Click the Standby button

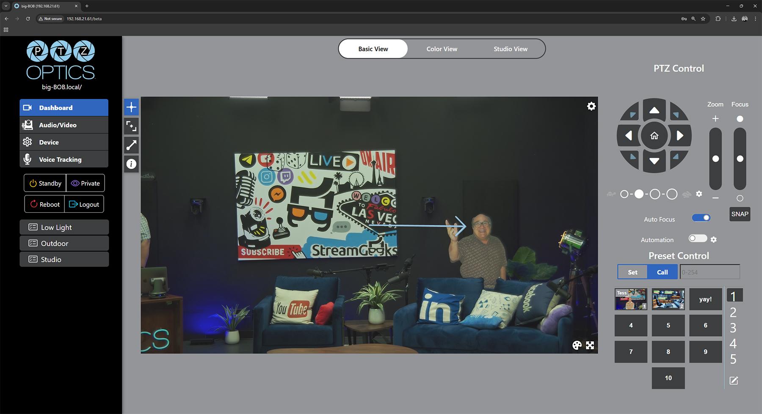tap(45, 183)
